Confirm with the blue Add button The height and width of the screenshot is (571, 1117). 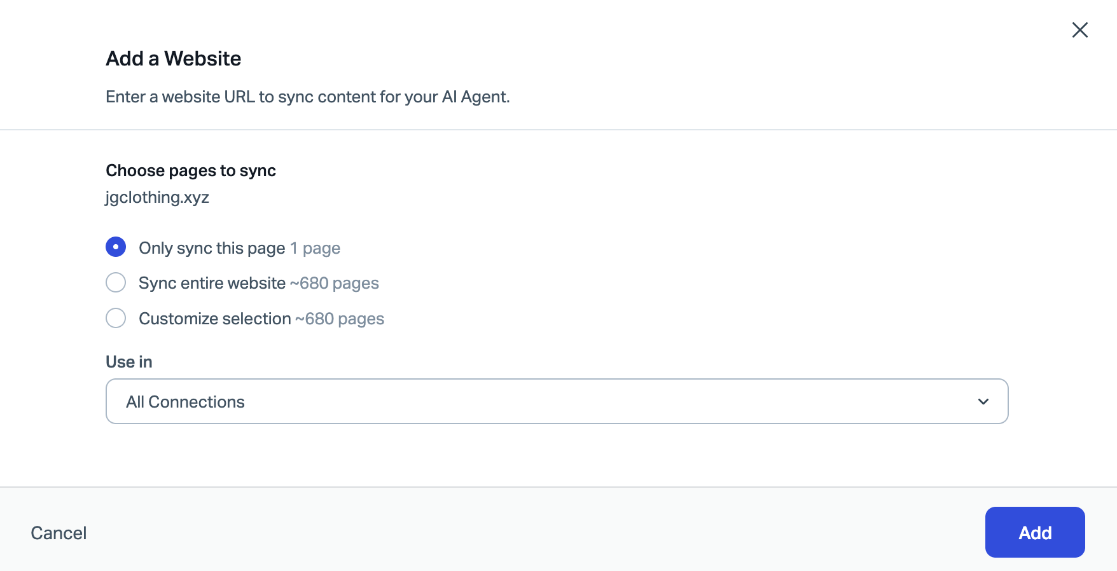[x=1035, y=532]
